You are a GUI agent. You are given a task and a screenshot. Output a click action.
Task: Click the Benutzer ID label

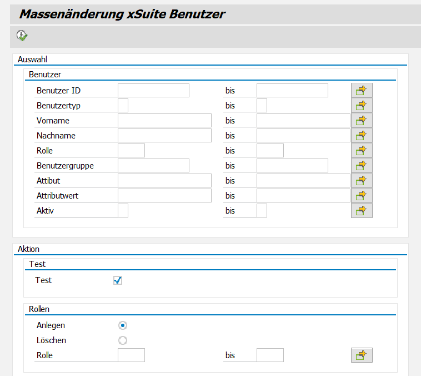coord(58,91)
